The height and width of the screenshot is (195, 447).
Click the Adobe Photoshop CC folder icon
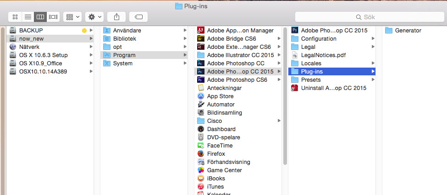pyautogui.click(x=201, y=63)
